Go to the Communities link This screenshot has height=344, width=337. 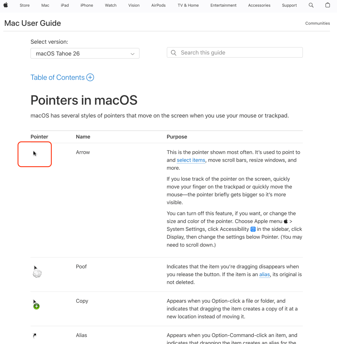pos(318,23)
